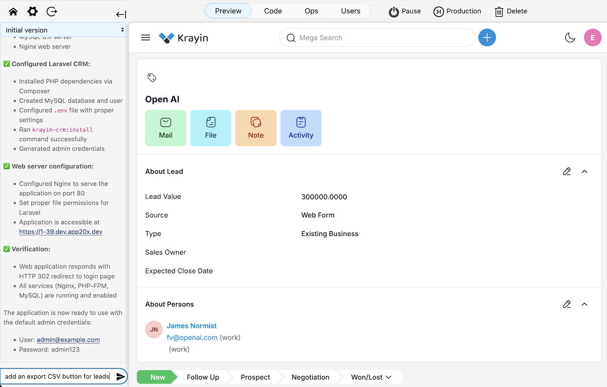This screenshot has width=607, height=387.
Task: Add a File to the lead
Action: 211,128
